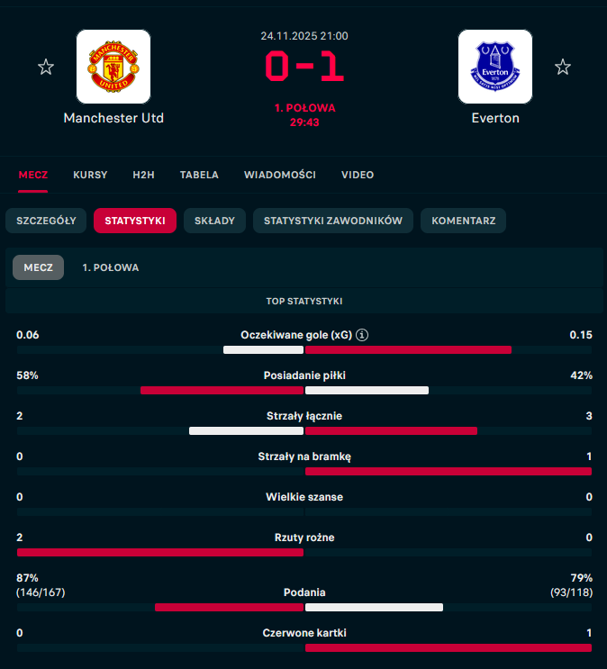Click the Manchester Utd team name
The height and width of the screenshot is (669, 607).
click(113, 118)
